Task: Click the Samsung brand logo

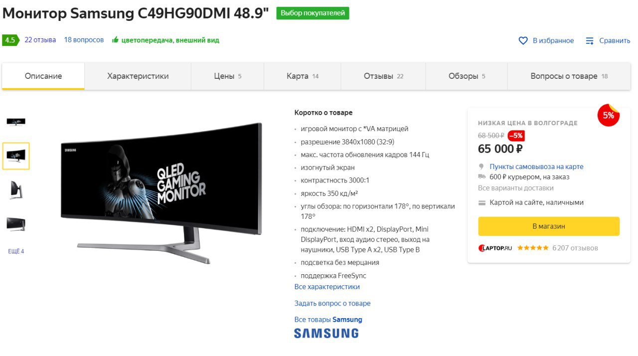Action: pyautogui.click(x=326, y=334)
